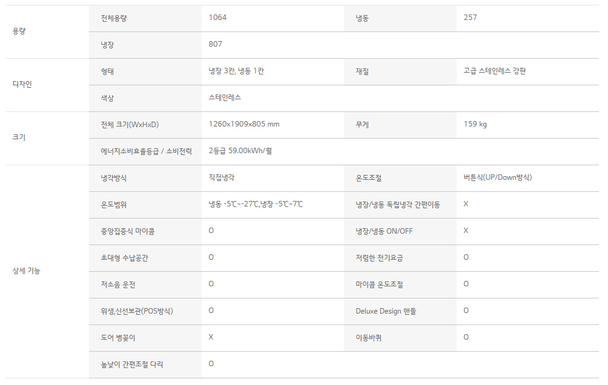Select the 1260x1909x805 mm dimensions

click(244, 124)
